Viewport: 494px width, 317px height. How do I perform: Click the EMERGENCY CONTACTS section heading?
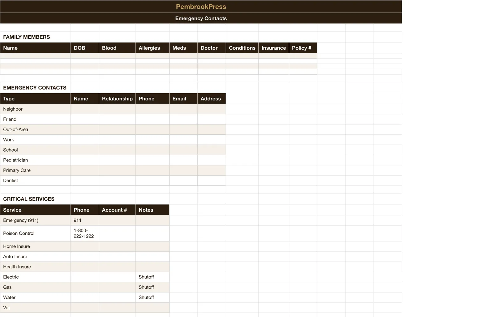pos(36,88)
